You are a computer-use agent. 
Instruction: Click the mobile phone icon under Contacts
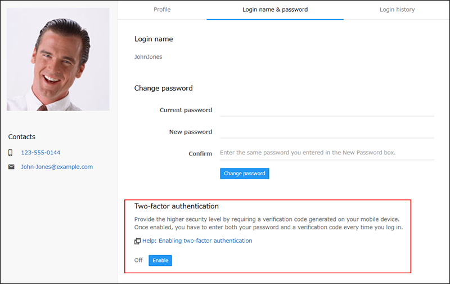(x=11, y=153)
